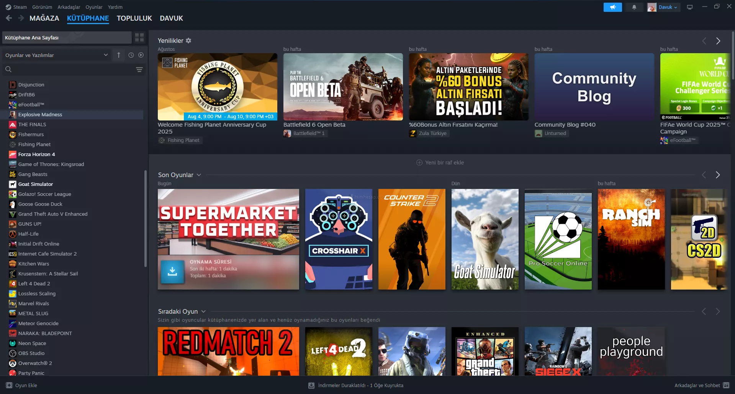Toggle the recent activity clock filter

coord(131,55)
